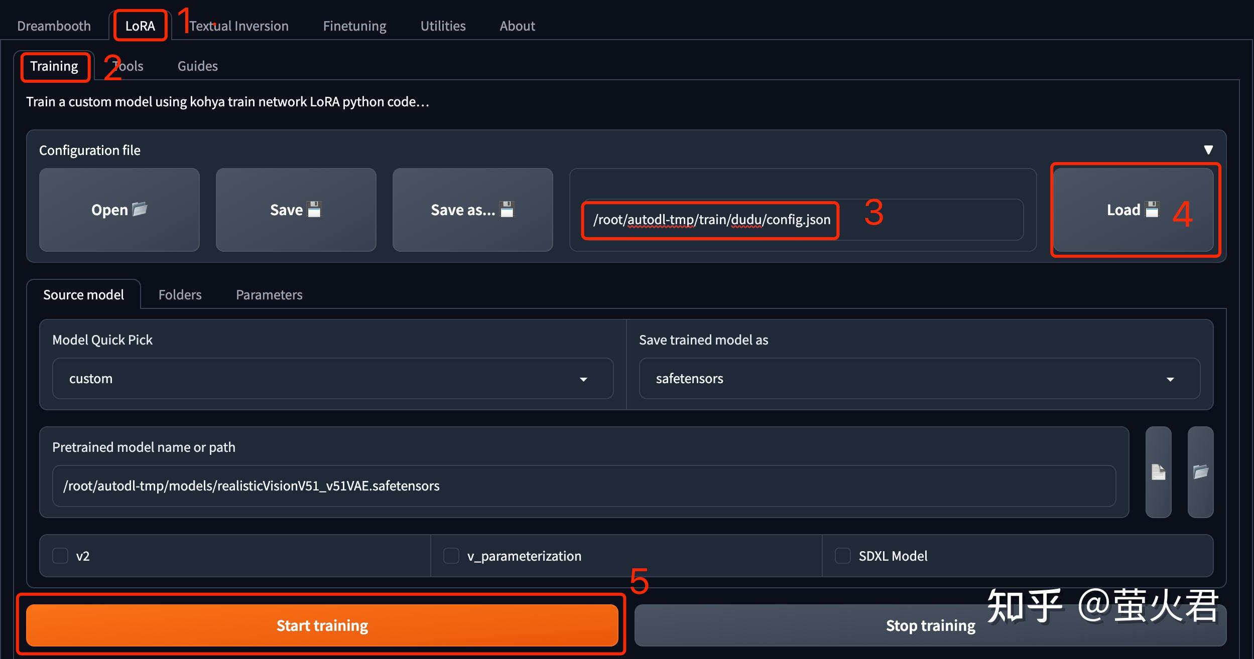Click the config.json path input field
This screenshot has width=1254, height=659.
[x=802, y=220]
